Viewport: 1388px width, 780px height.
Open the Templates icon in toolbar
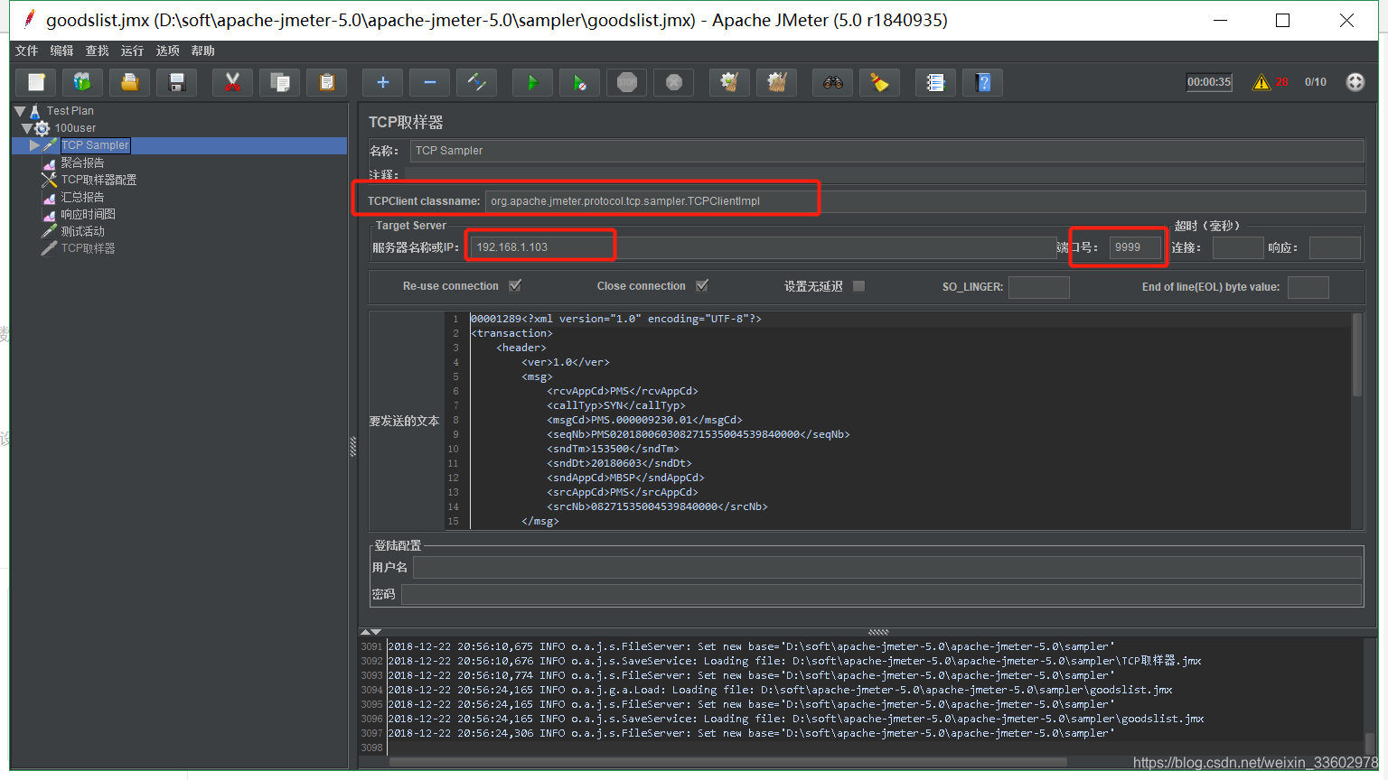82,82
